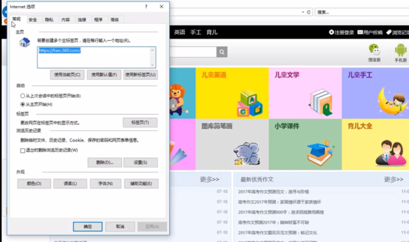
Task: Open 手工 in the site navigation
Action: [x=196, y=32]
